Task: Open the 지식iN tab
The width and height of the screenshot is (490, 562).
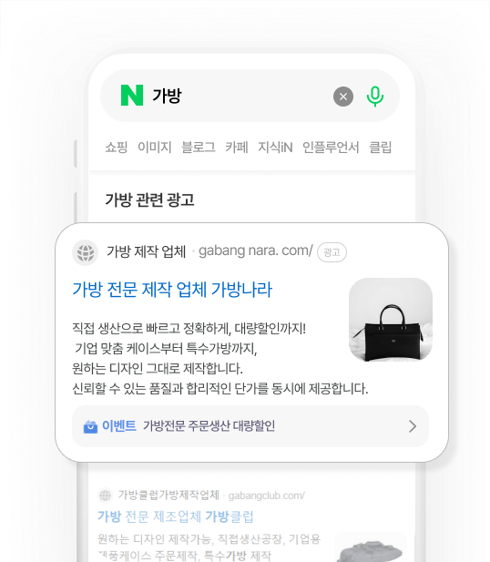Action: click(x=275, y=147)
